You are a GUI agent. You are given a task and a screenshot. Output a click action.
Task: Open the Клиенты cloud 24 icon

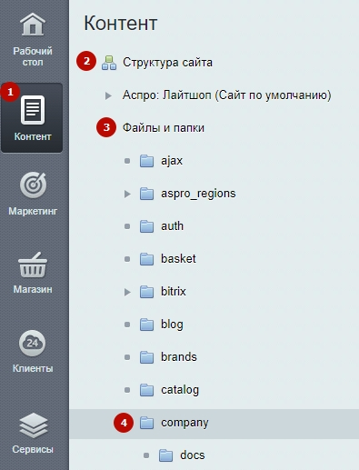(x=33, y=343)
